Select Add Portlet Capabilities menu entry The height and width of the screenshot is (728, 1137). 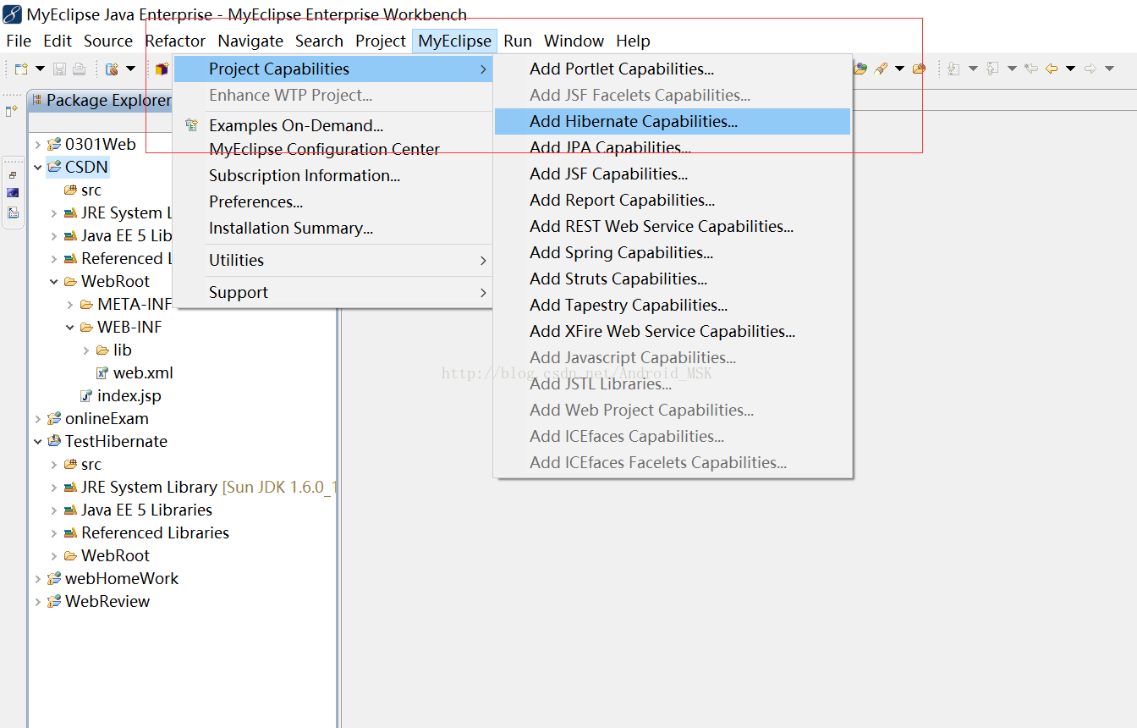(673, 69)
